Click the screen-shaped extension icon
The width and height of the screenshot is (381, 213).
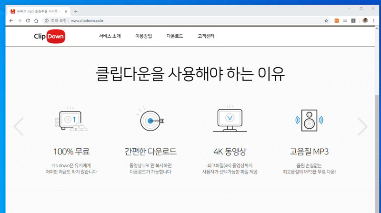click(345, 20)
